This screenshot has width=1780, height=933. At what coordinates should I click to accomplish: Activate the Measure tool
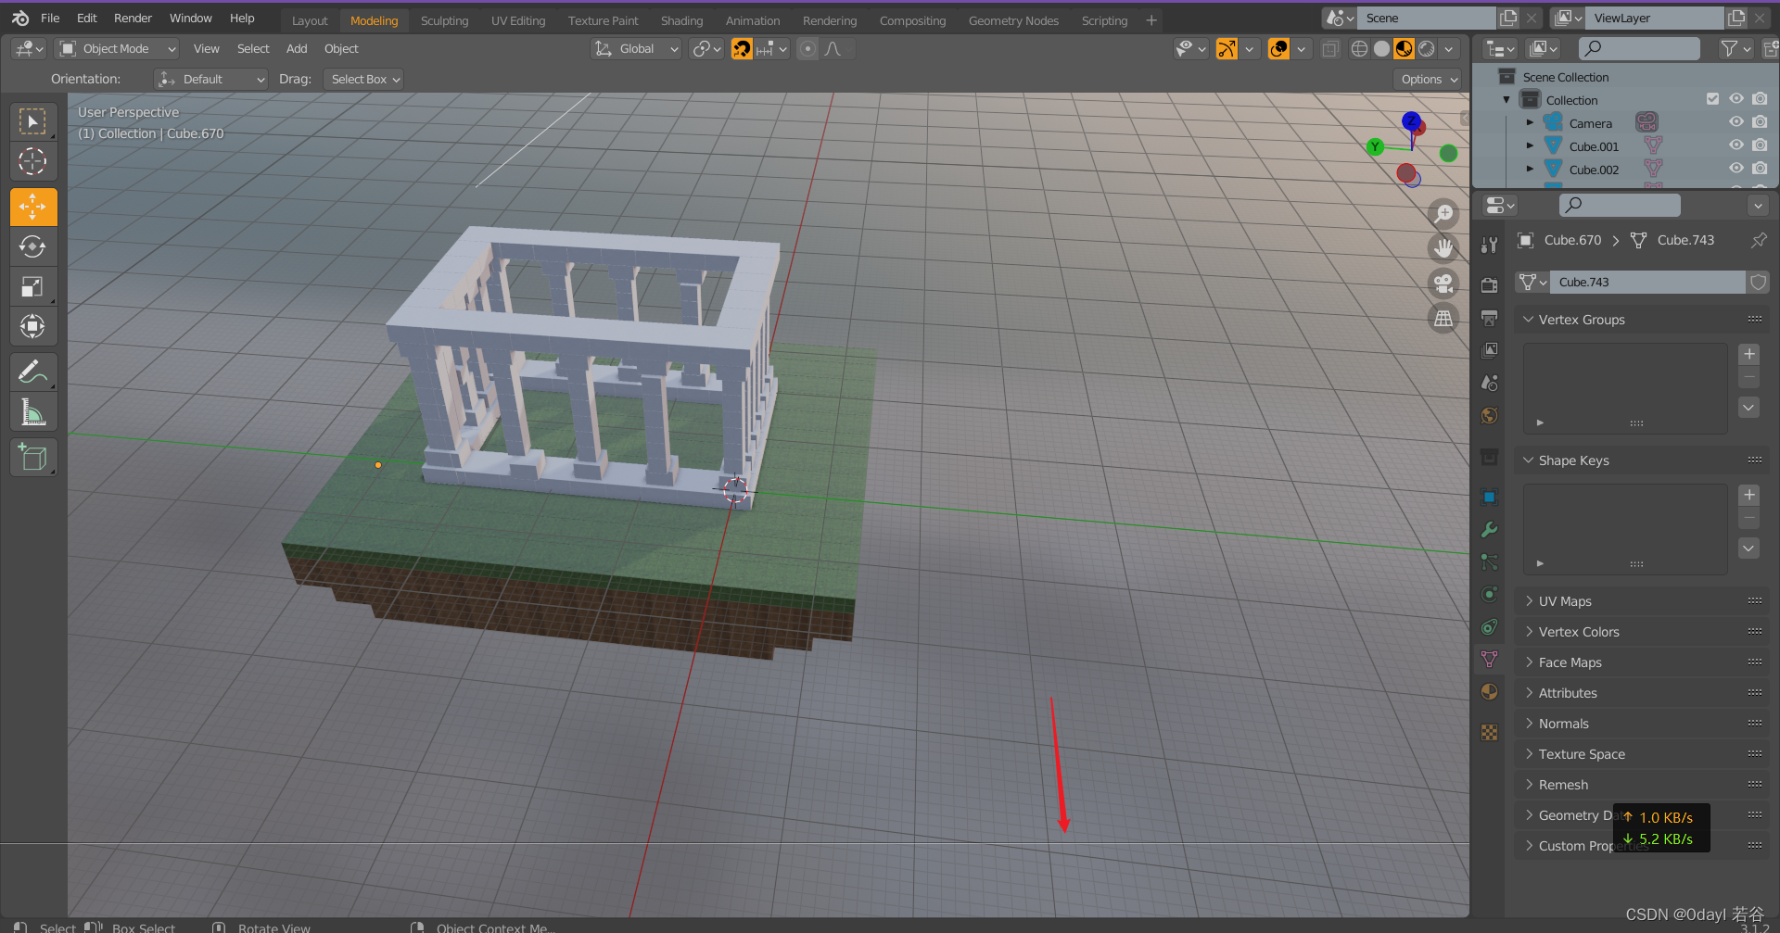tap(33, 411)
